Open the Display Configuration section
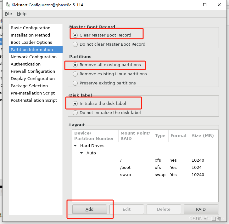Viewport: 229px width, 224px height. (36, 78)
